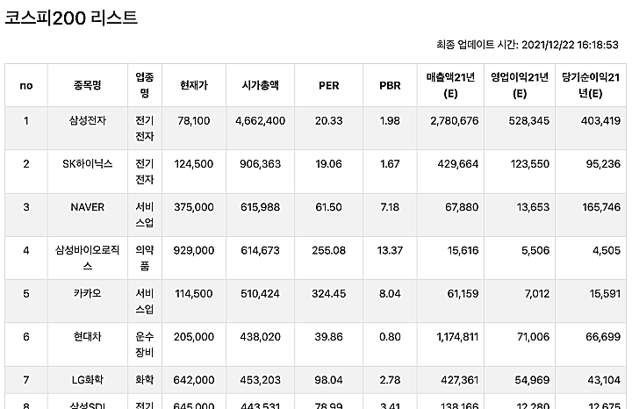Click the net income value 403,419
This screenshot has height=409, width=632.
tap(600, 120)
